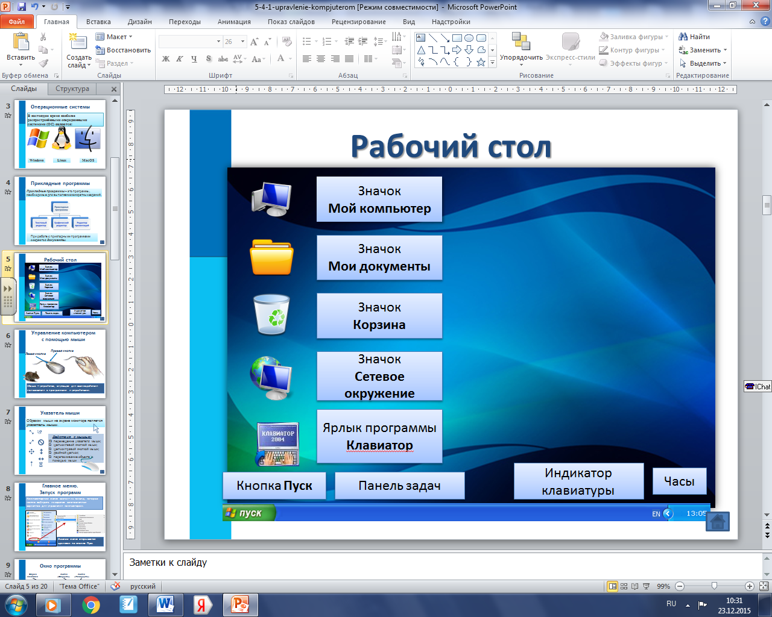Switch to the Дизайн tab
The width and height of the screenshot is (772, 617).
(140, 22)
